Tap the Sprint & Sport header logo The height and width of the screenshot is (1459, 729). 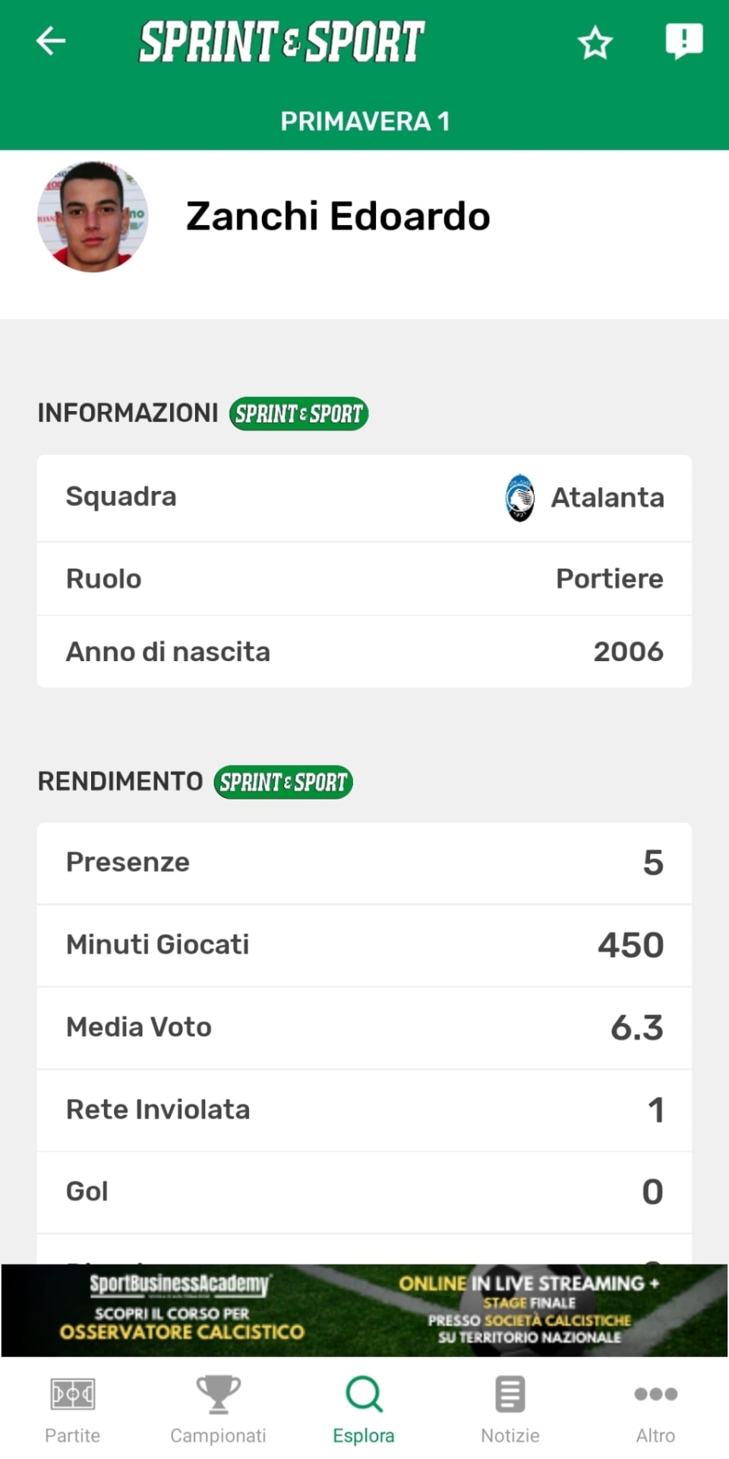(x=282, y=42)
